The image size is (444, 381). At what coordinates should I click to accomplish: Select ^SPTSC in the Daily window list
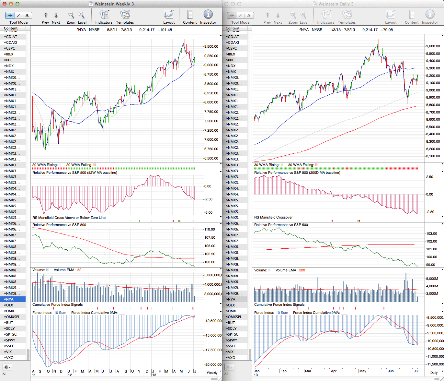[235, 334]
